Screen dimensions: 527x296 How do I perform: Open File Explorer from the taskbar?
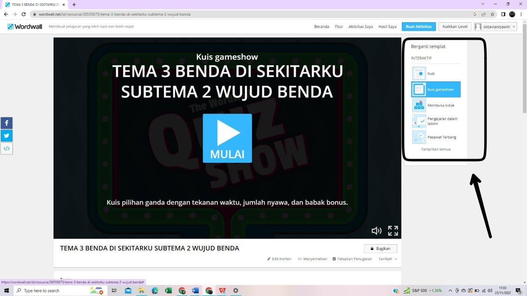141,291
